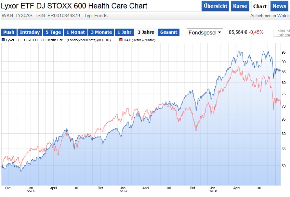Switch chart to 1 Monat period

point(76,32)
